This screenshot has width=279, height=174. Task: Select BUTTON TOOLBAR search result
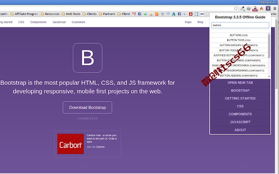[x=238, y=50]
